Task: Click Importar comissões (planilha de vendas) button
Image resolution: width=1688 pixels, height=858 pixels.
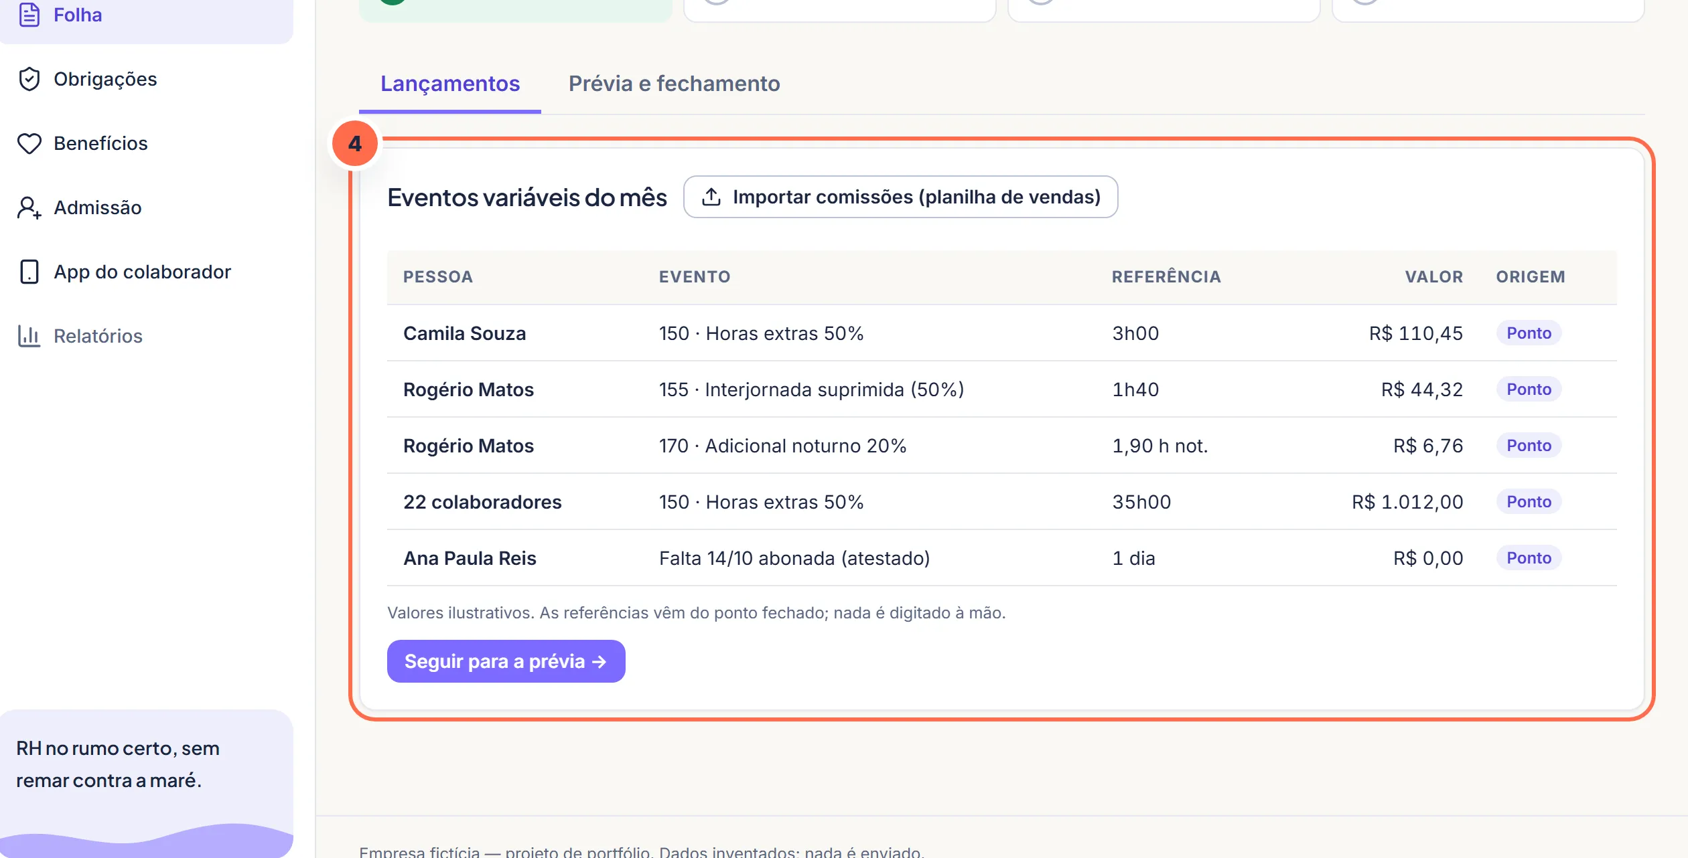Action: click(900, 197)
